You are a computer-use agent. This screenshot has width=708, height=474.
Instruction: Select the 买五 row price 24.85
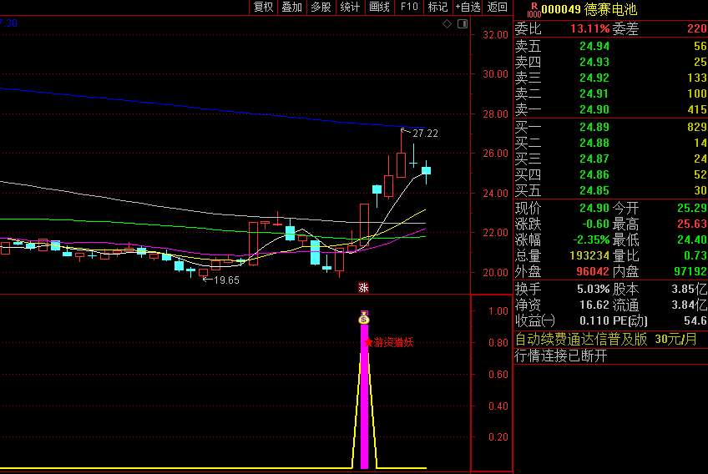(594, 190)
